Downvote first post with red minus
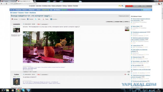Viewport: 163px width, 92px height. (126, 30)
